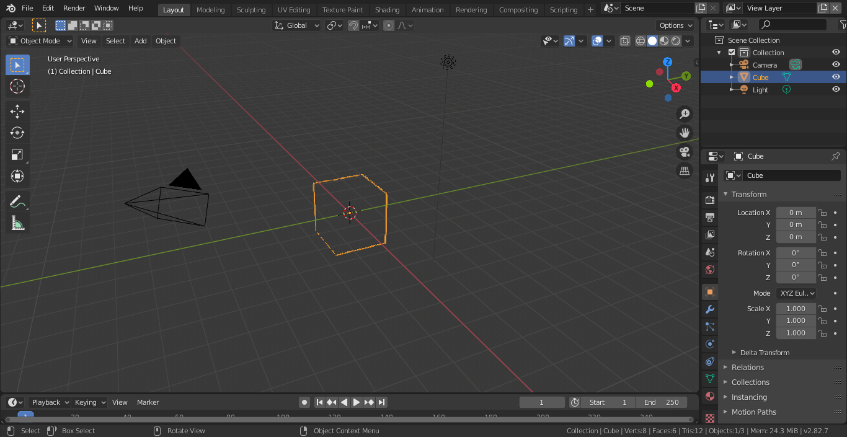Hide the Cube object in the outliner

point(836,77)
